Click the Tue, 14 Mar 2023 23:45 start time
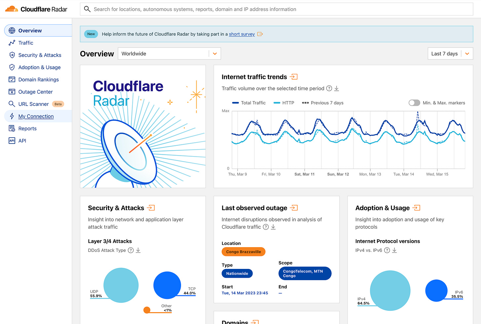 coord(245,293)
